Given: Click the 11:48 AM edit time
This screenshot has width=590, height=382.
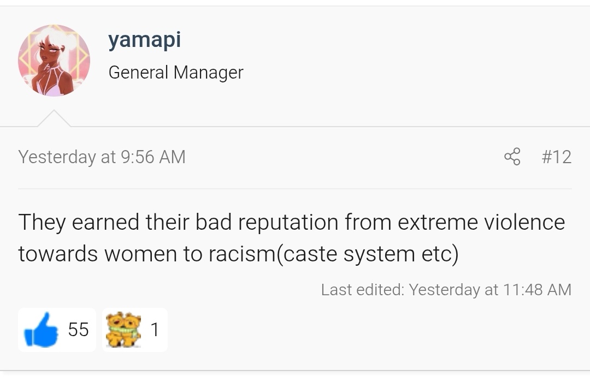Looking at the screenshot, I should click(x=537, y=290).
